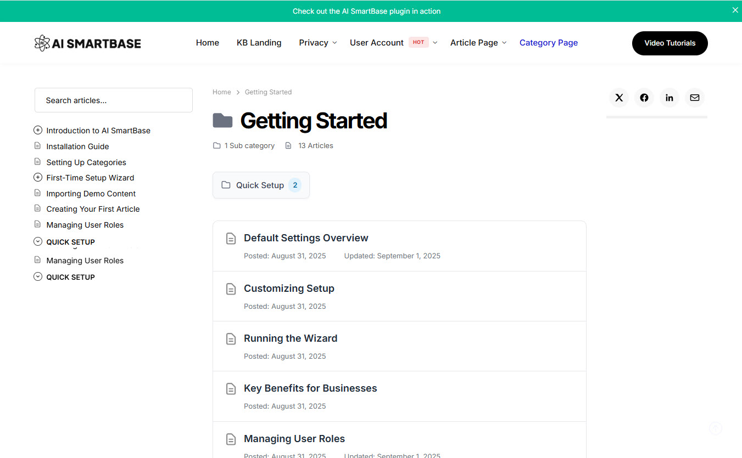Image resolution: width=742 pixels, height=458 pixels.
Task: Open the KB Landing menu item
Action: click(x=259, y=43)
